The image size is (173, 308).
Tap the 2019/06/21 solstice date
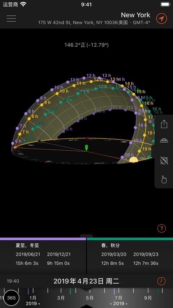tap(28, 254)
